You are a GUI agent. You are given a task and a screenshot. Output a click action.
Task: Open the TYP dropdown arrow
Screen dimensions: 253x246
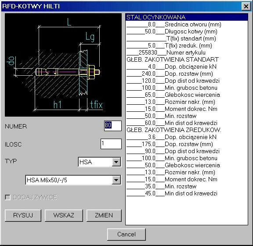pyautogui.click(x=116, y=162)
